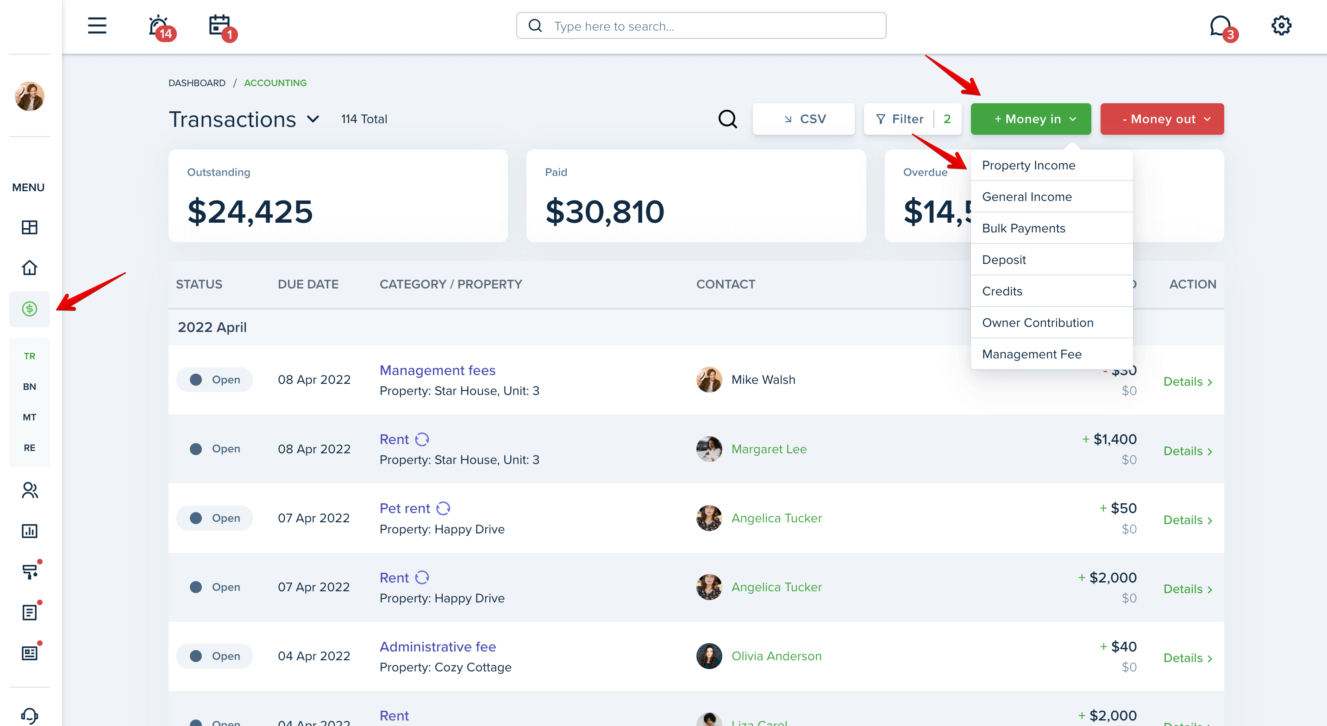
Task: Sort by STATUS column header
Action: (x=199, y=284)
